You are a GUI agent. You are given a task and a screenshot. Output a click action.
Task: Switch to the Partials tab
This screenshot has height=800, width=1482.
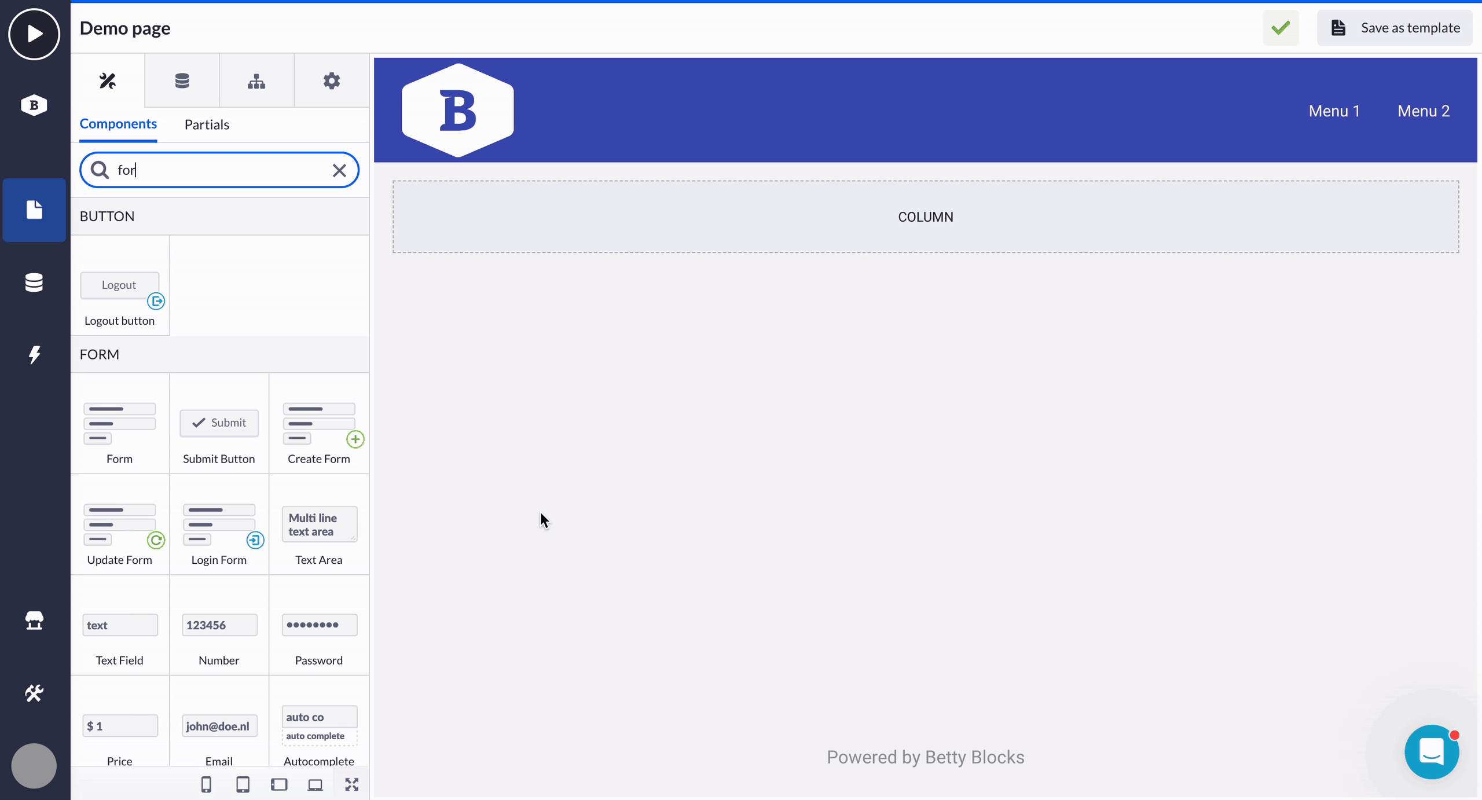(207, 124)
